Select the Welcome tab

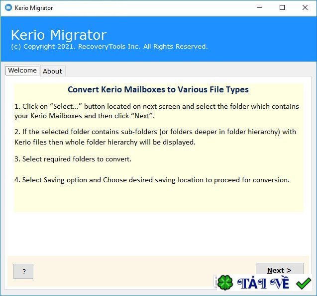(22, 70)
